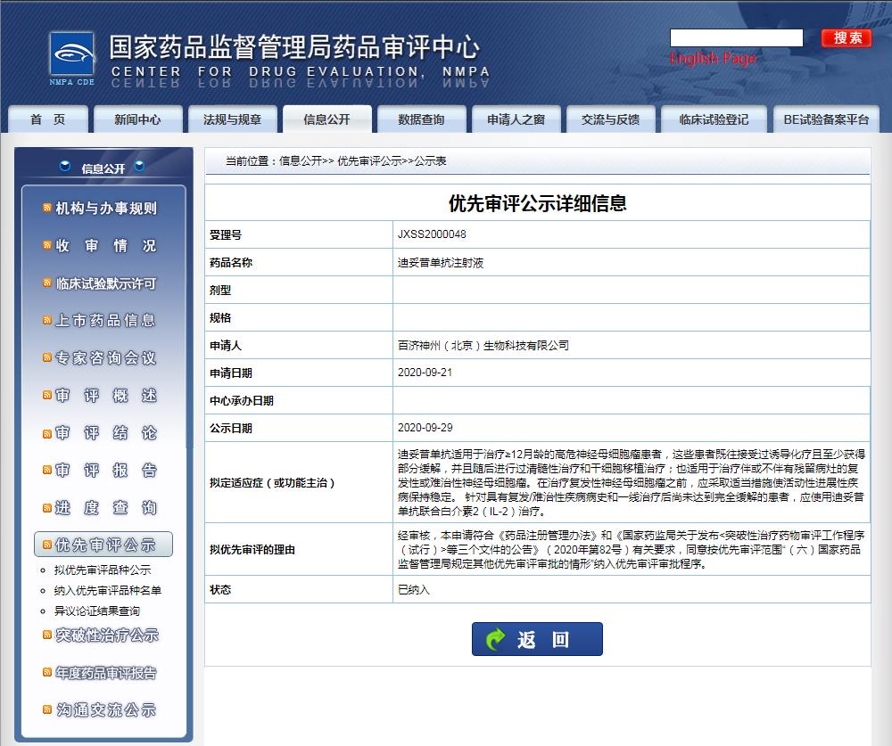Click inside the search input field

pos(736,37)
